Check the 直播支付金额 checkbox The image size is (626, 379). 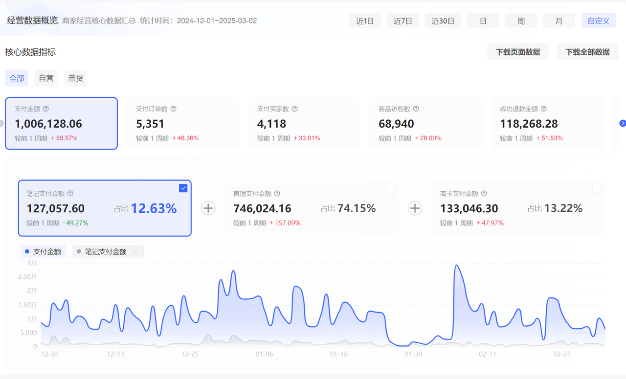pos(390,188)
